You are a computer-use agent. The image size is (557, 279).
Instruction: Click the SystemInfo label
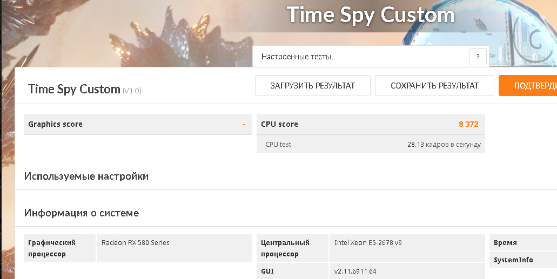[513, 260]
